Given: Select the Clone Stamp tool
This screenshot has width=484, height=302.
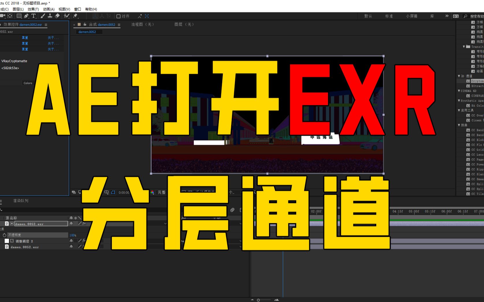Looking at the screenshot, I should pyautogui.click(x=50, y=16).
